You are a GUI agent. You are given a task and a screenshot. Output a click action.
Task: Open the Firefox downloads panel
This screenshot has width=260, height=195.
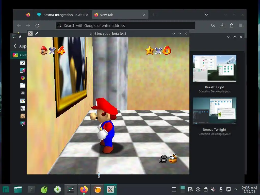[x=222, y=25]
